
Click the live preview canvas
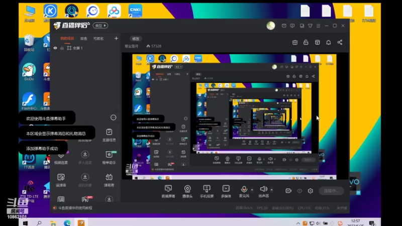click(x=234, y=117)
